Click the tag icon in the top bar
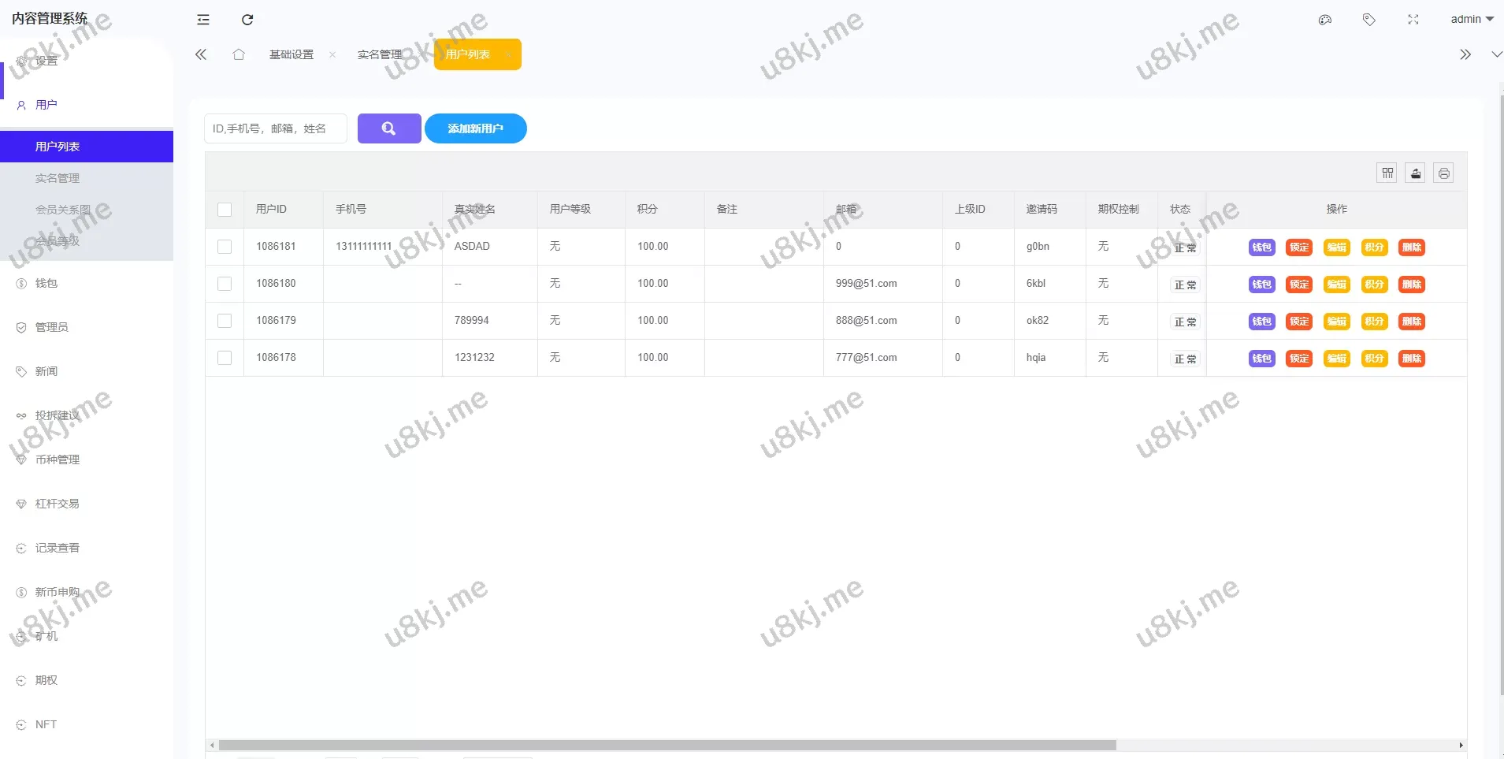Screen dimensions: 1504x759 click(x=1369, y=20)
